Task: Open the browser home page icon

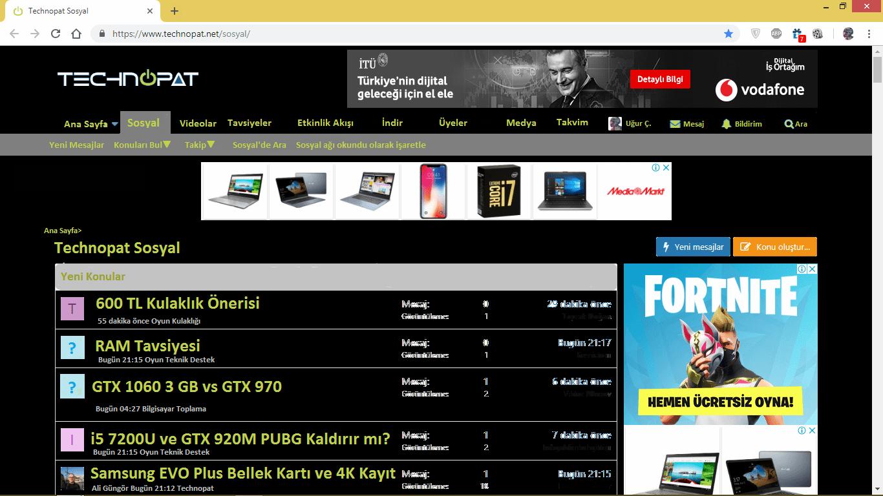Action: click(x=76, y=34)
